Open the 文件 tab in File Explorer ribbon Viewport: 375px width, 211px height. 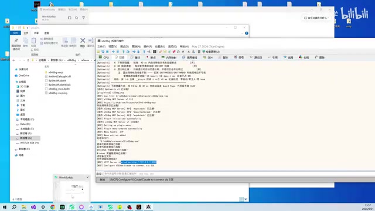[x=16, y=33]
